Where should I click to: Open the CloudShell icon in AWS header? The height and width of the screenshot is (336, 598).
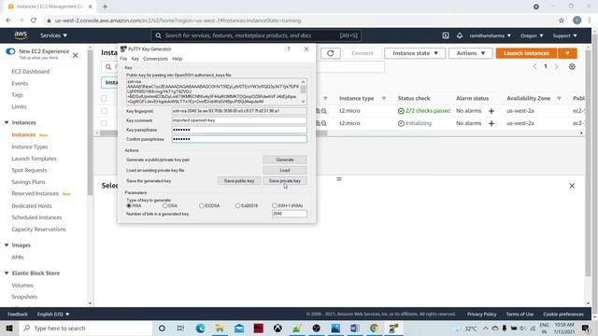(445, 35)
